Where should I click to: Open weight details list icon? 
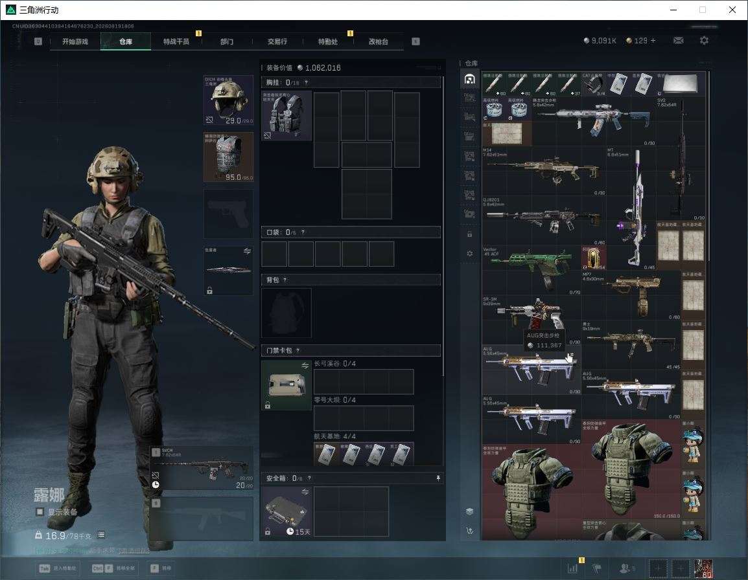101,535
